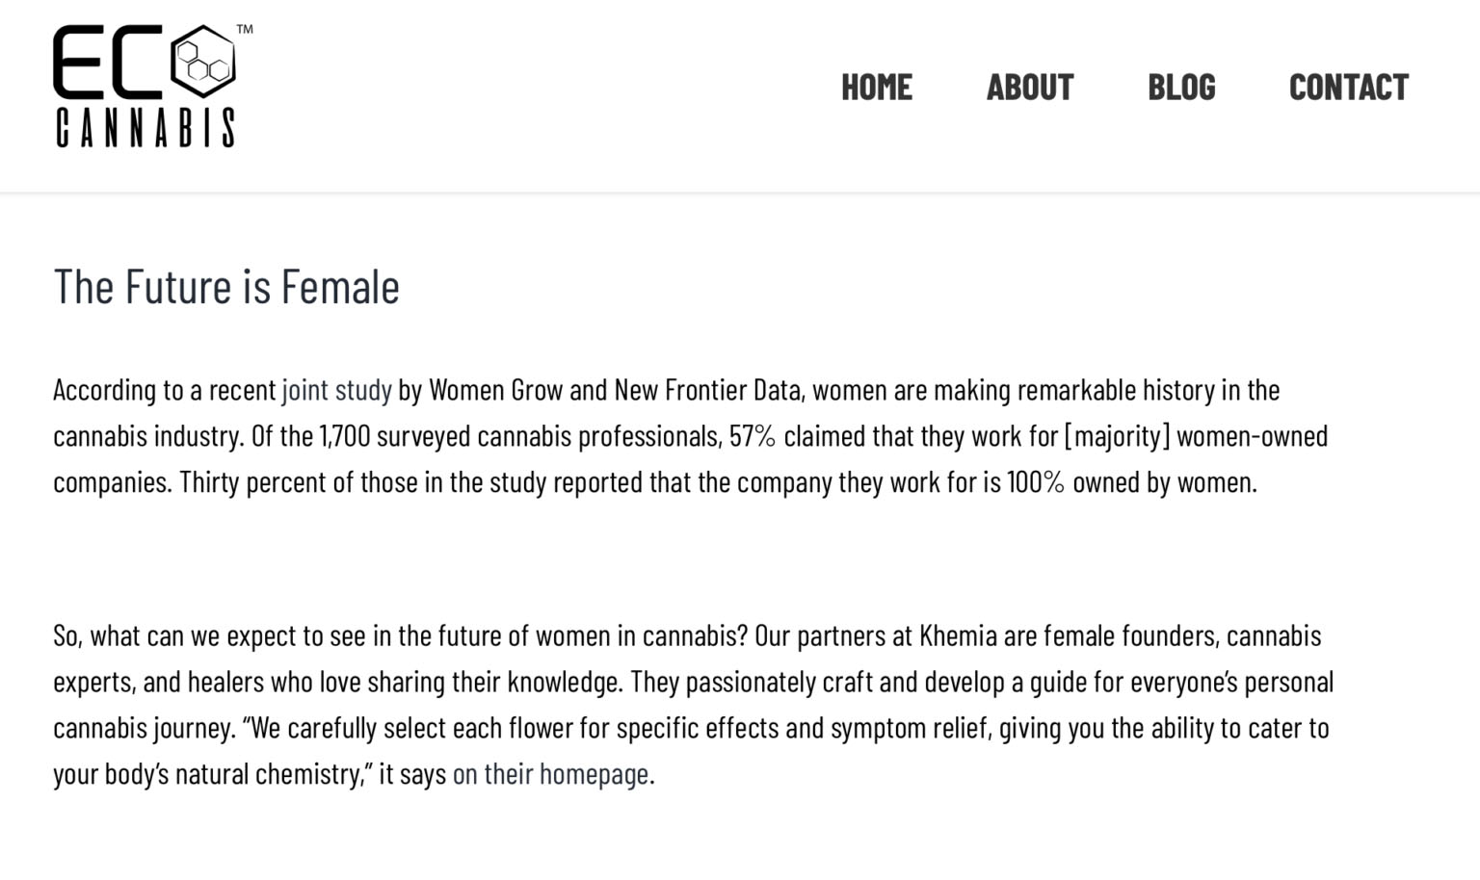1480x880 pixels.
Task: Open the HOME navigation item
Action: coord(877,88)
